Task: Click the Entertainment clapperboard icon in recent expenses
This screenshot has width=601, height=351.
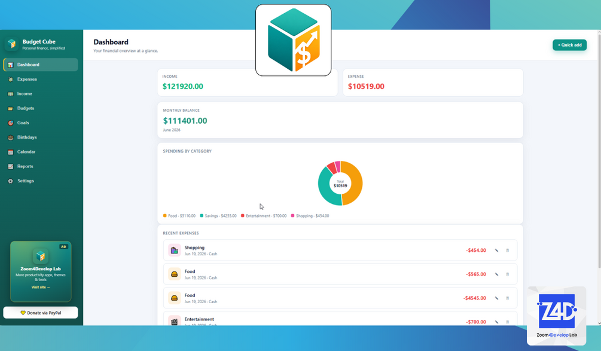Action: pos(175,322)
